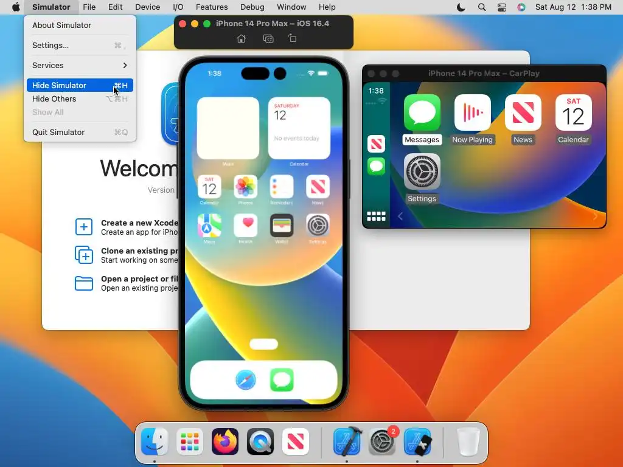
Task: Open News app on the iPhone home screen
Action: point(318,187)
